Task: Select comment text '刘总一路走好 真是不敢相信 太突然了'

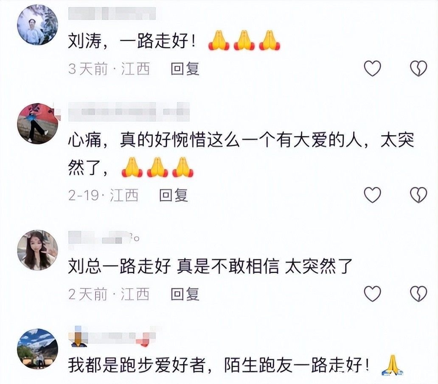Action: 211,266
